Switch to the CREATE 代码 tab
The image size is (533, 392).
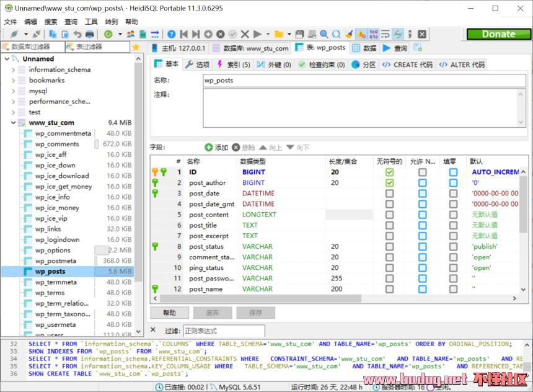(407, 65)
